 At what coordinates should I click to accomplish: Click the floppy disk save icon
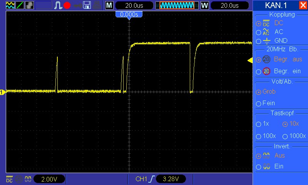coord(87,5)
